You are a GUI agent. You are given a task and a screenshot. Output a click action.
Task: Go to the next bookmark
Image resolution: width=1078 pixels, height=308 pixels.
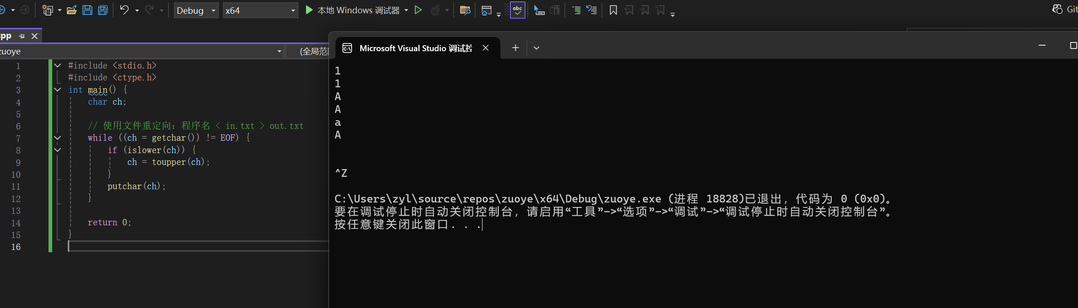click(x=645, y=10)
